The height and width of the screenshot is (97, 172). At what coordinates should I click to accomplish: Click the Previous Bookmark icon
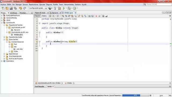[79, 16]
